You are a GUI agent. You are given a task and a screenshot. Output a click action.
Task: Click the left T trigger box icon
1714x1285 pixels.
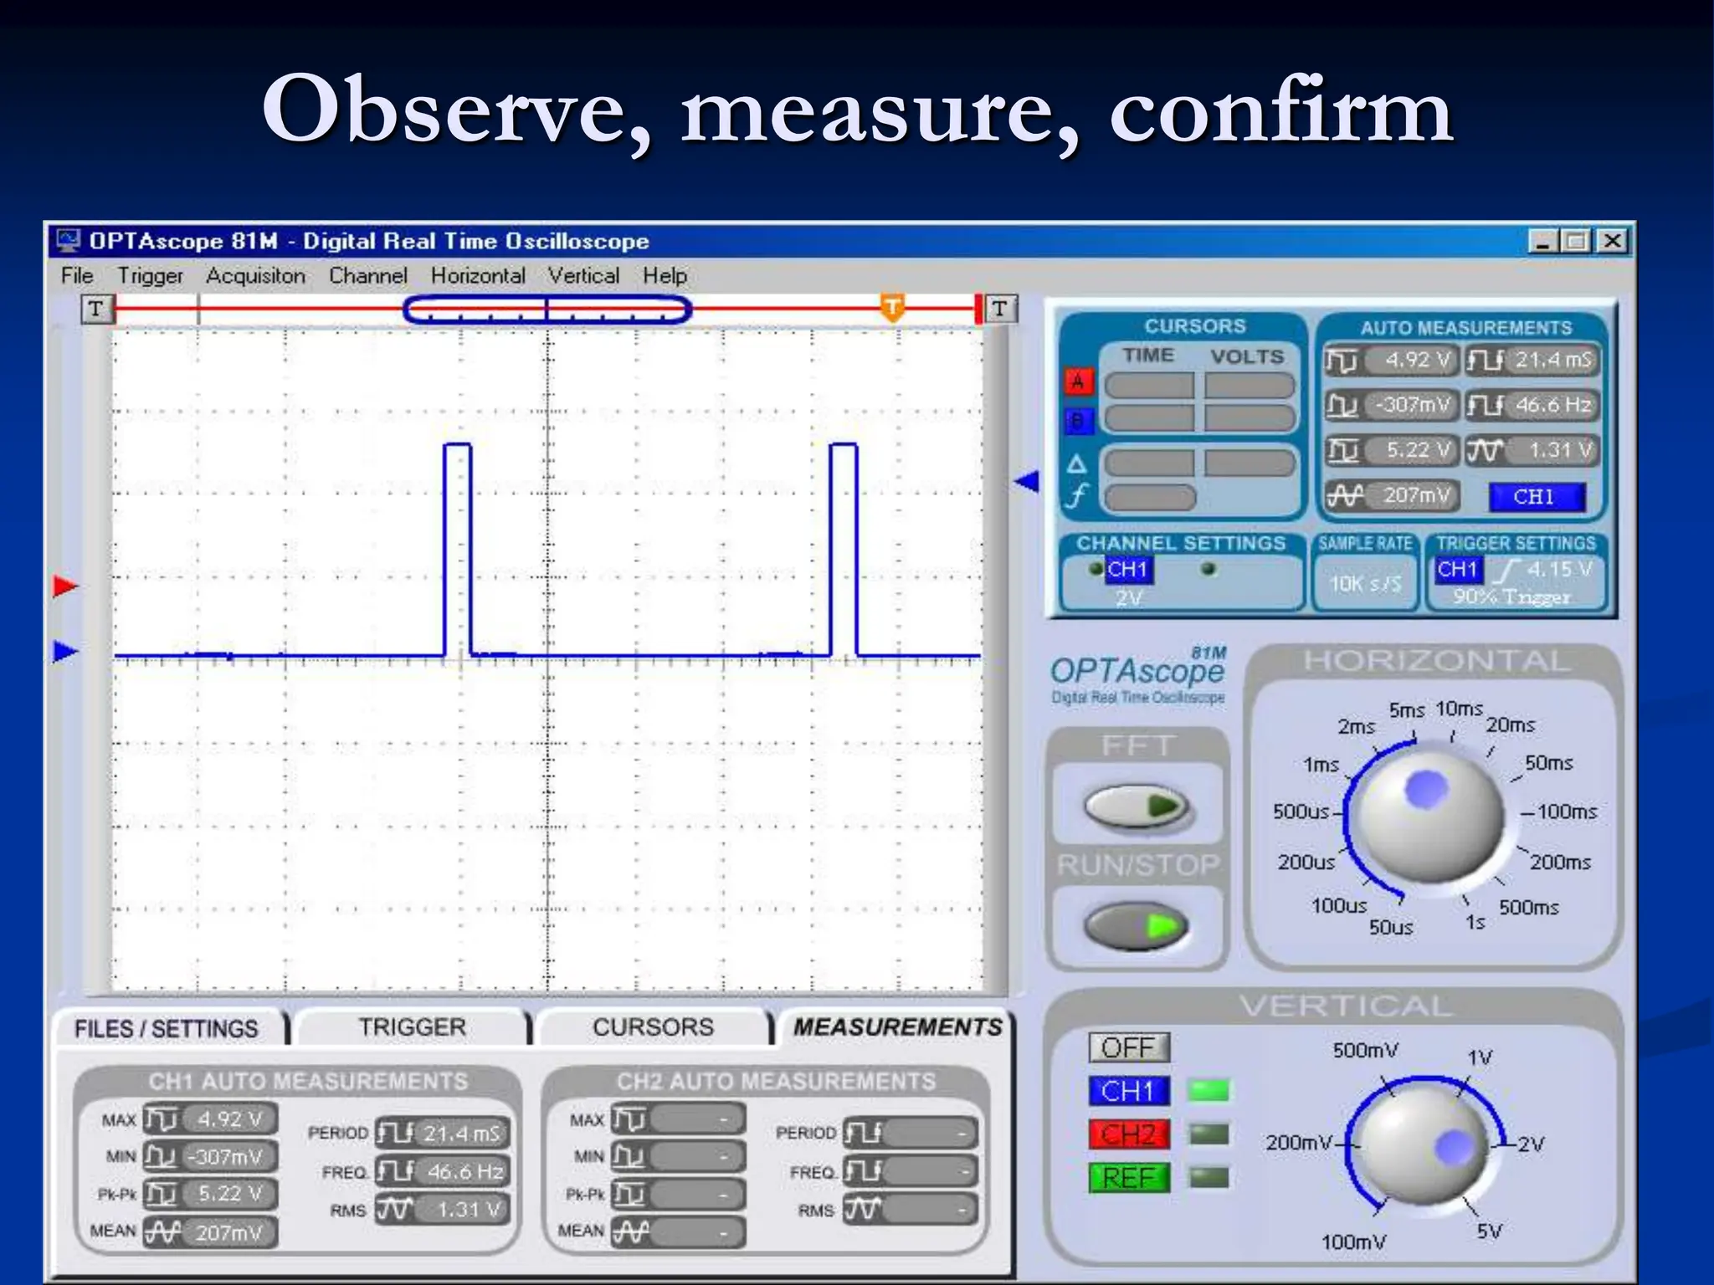(x=96, y=309)
